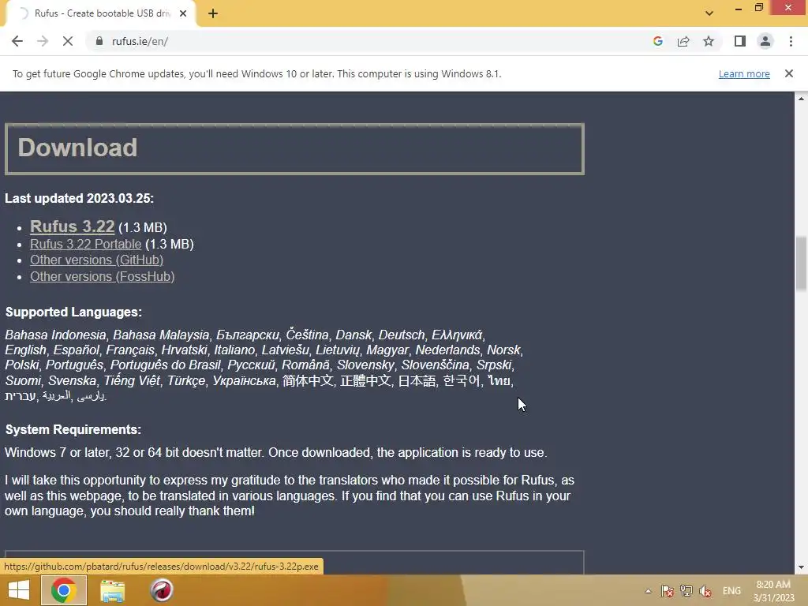This screenshot has height=606, width=808.
Task: Open the Windows Start button
Action: (19, 590)
